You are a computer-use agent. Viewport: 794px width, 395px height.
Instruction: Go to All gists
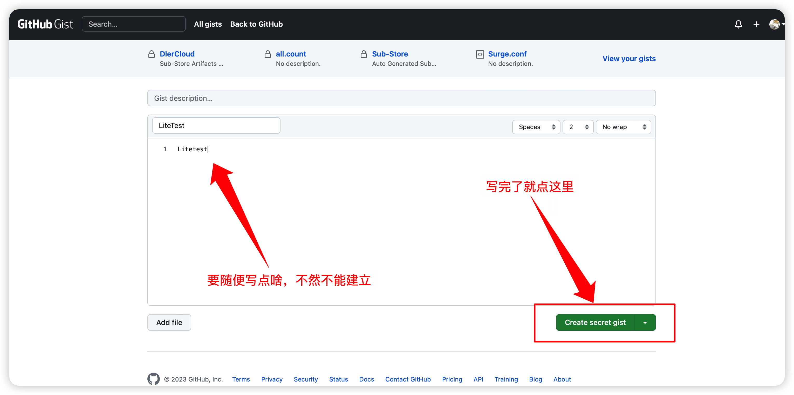tap(208, 24)
